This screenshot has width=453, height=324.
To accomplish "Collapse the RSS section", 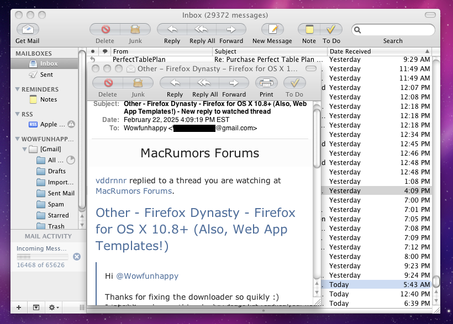I will pyautogui.click(x=18, y=114).
